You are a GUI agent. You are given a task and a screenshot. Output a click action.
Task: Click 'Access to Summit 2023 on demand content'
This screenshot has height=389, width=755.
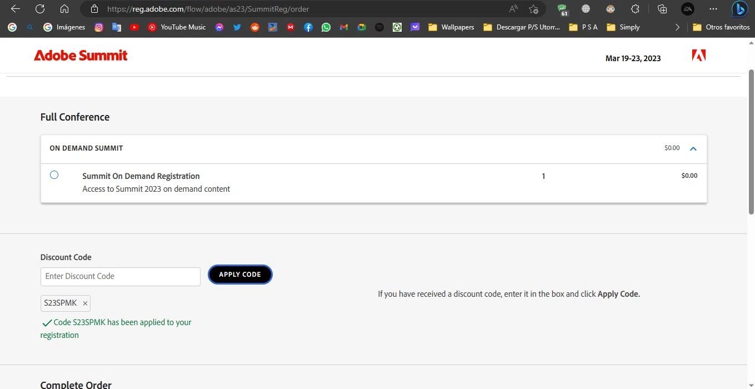pyautogui.click(x=156, y=189)
